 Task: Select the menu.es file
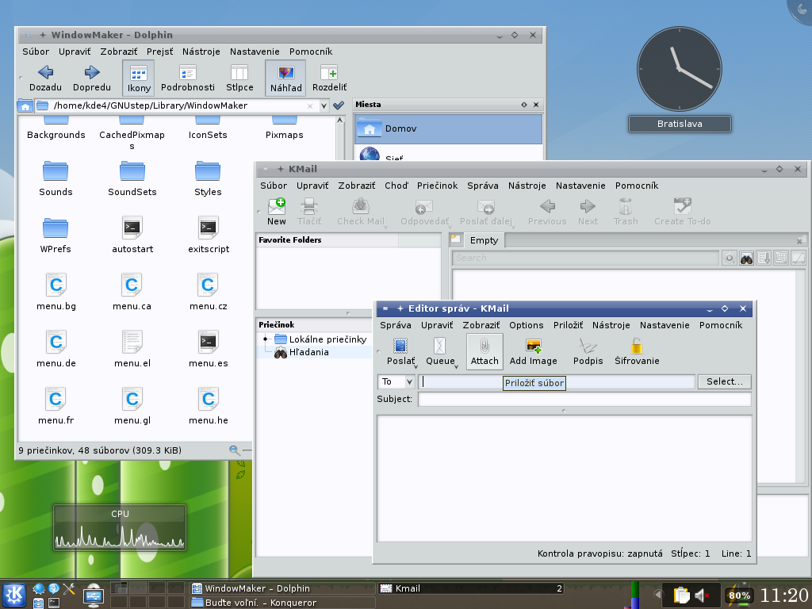coord(209,350)
